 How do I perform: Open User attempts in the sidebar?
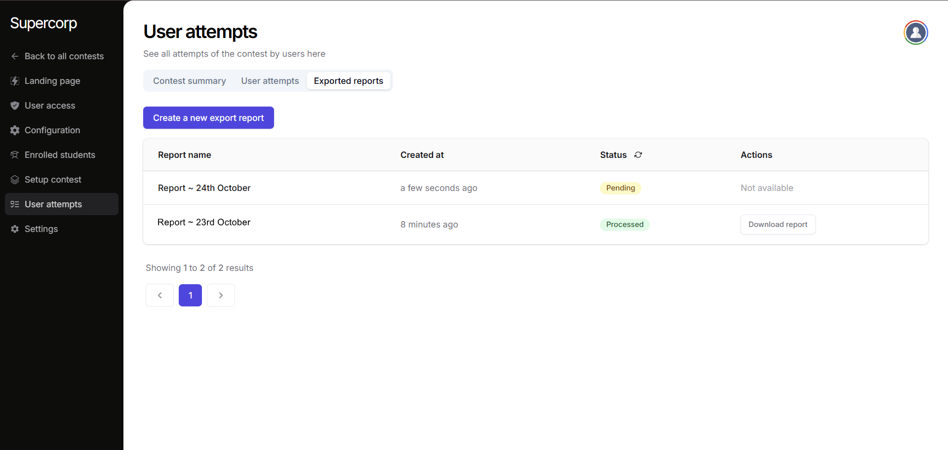click(53, 204)
